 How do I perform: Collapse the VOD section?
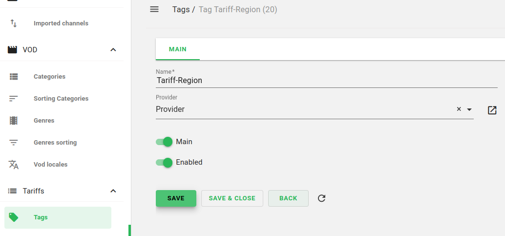coord(113,50)
